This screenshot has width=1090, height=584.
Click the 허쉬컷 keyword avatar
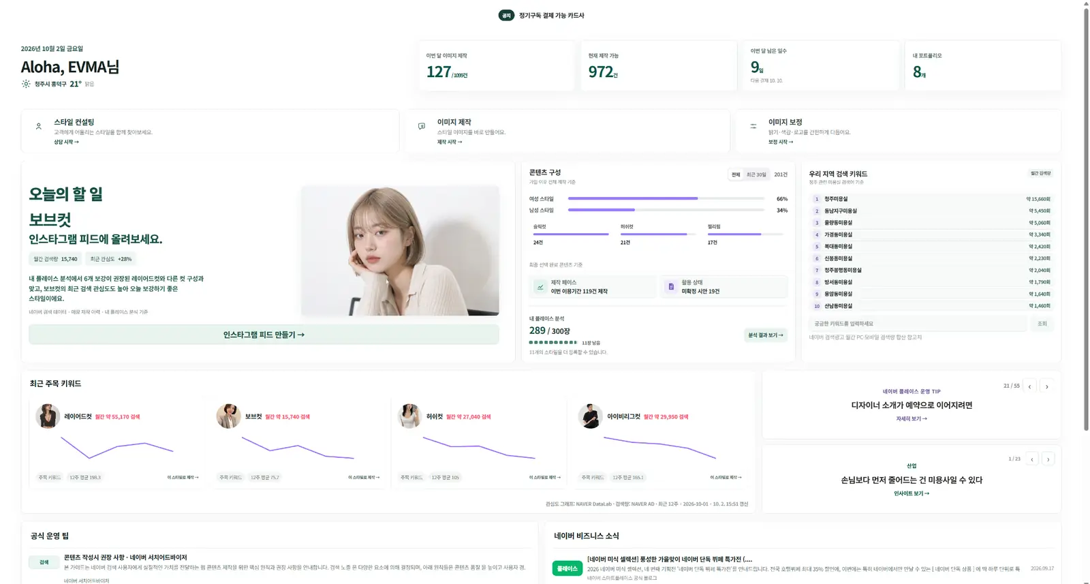[409, 416]
